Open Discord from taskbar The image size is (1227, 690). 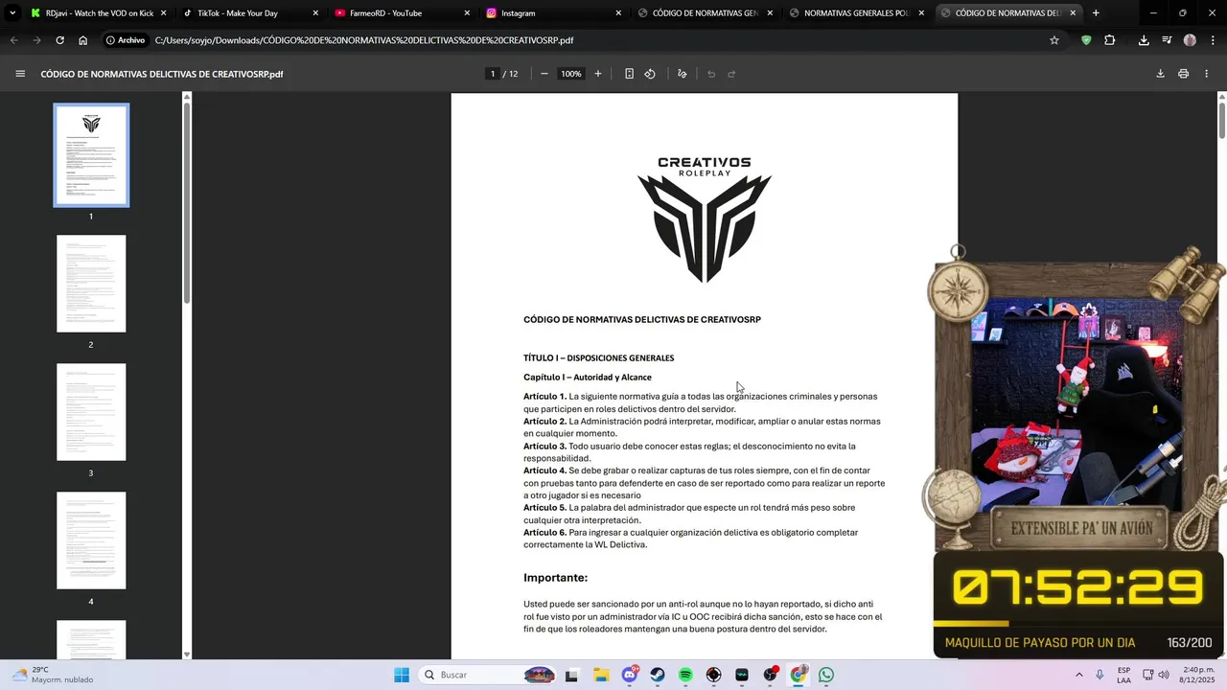[630, 675]
